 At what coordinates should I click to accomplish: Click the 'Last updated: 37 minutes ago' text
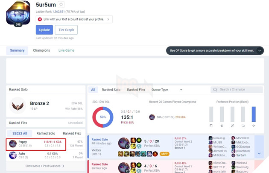pos(55,38)
